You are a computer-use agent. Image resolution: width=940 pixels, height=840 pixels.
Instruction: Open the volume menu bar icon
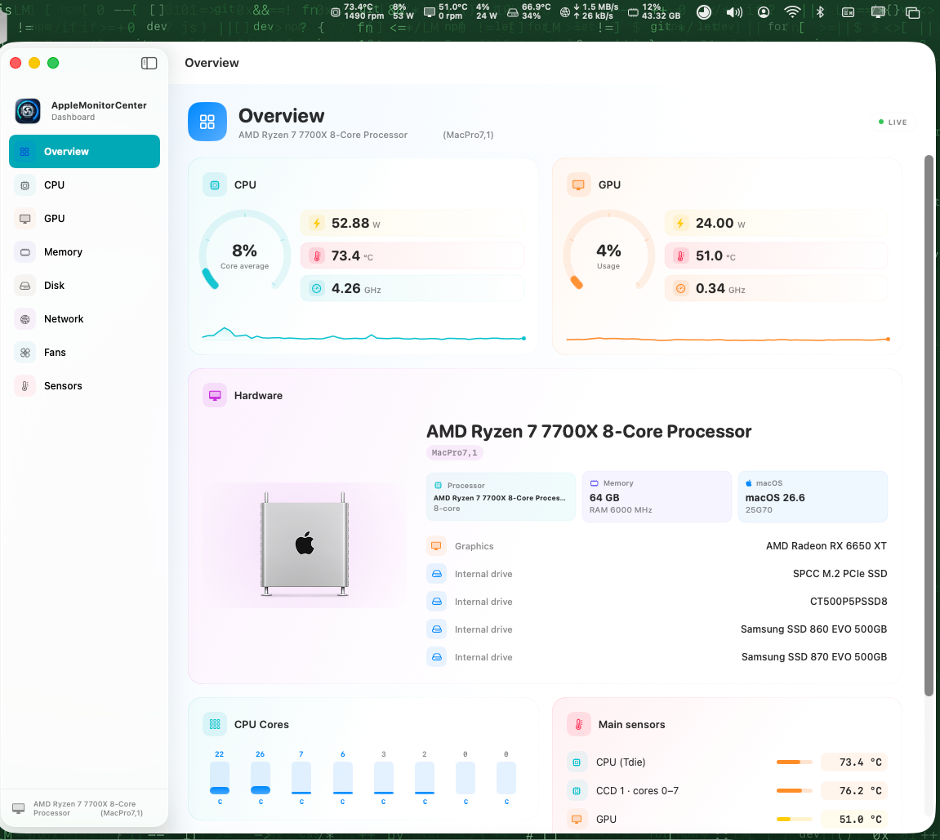[x=734, y=12]
